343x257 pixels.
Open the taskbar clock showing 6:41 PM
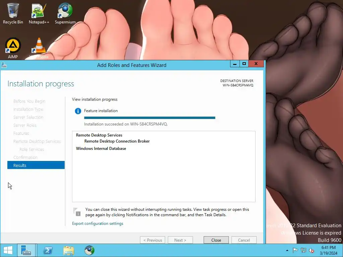(328, 250)
